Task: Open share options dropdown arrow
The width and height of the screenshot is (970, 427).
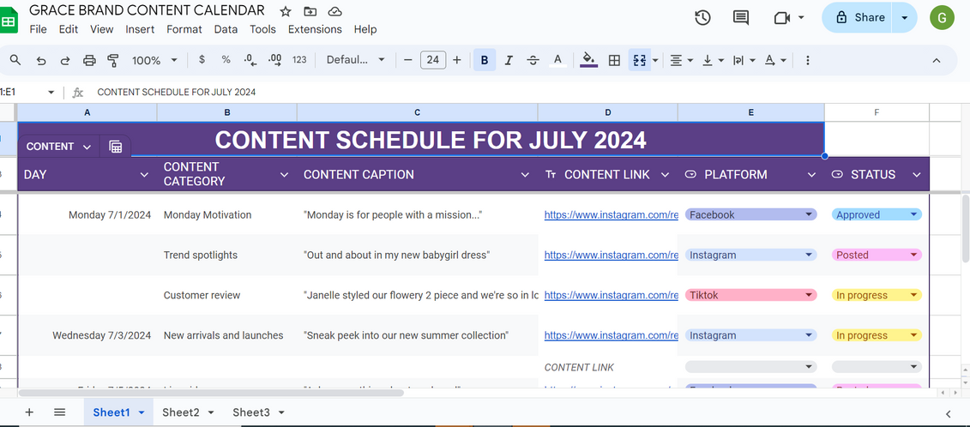Action: tap(905, 17)
